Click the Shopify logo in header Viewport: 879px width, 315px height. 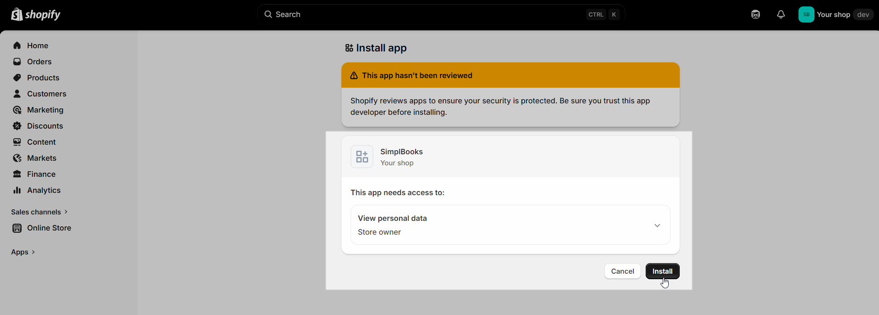click(x=36, y=15)
